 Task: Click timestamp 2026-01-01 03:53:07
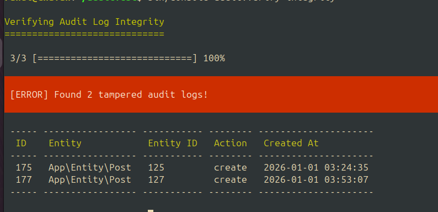click(316, 179)
